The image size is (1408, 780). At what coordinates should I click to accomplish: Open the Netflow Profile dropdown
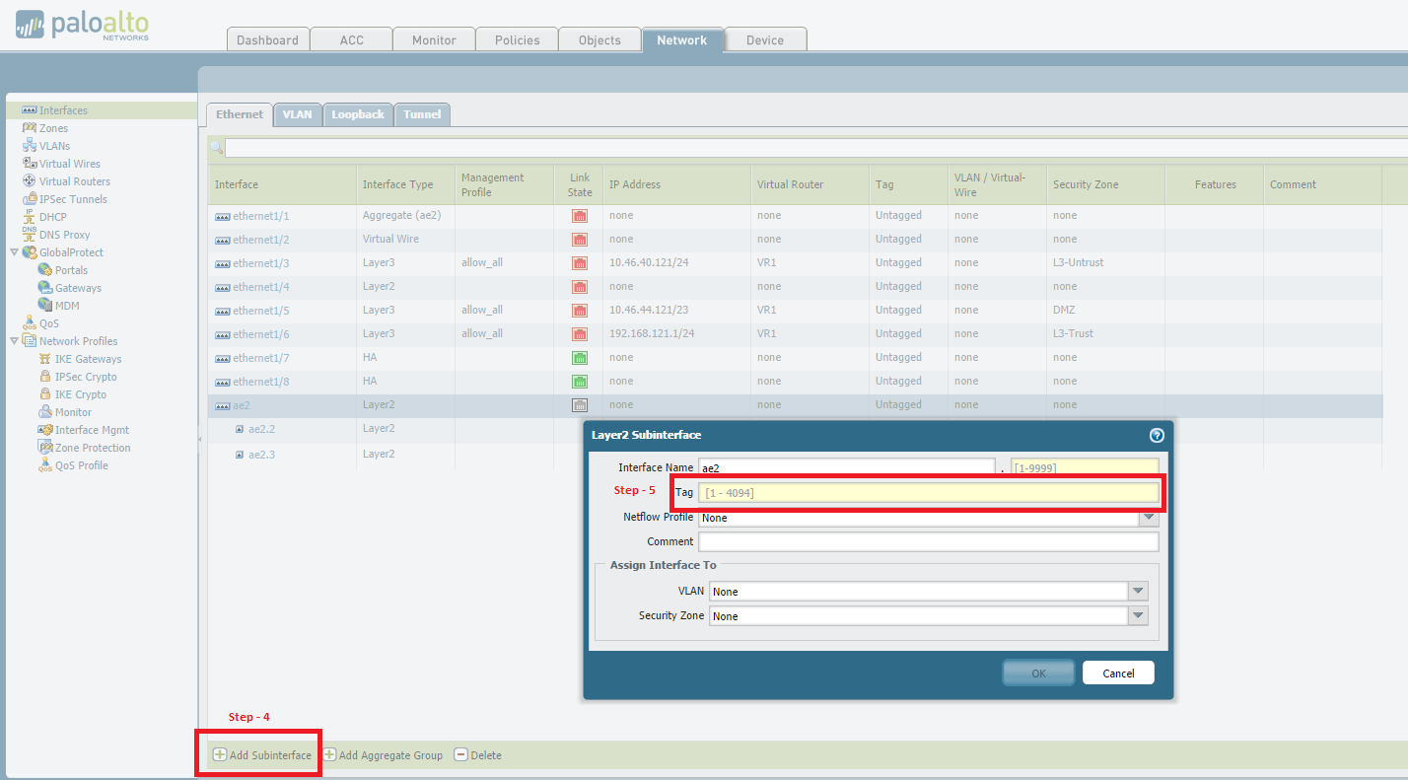click(x=1148, y=519)
